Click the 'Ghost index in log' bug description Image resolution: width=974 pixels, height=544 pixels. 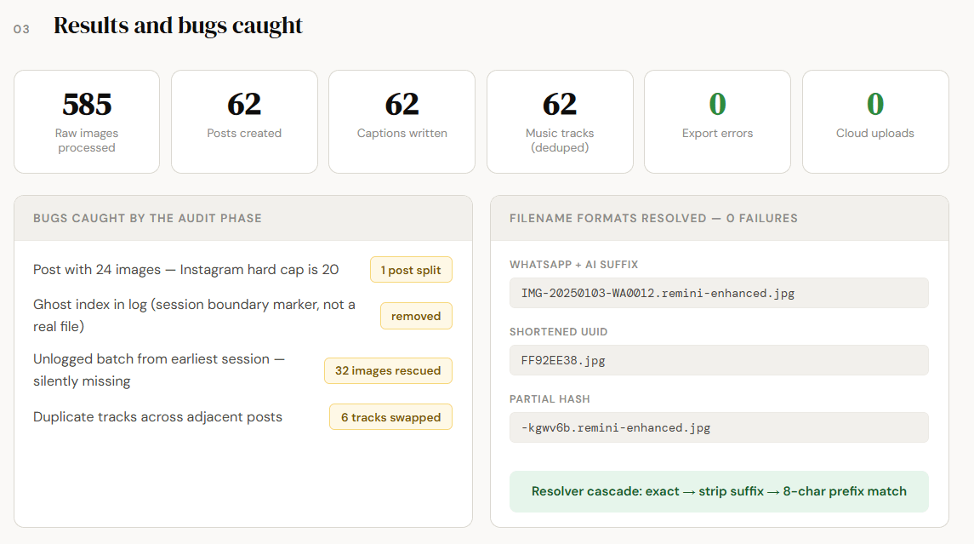[x=194, y=315]
